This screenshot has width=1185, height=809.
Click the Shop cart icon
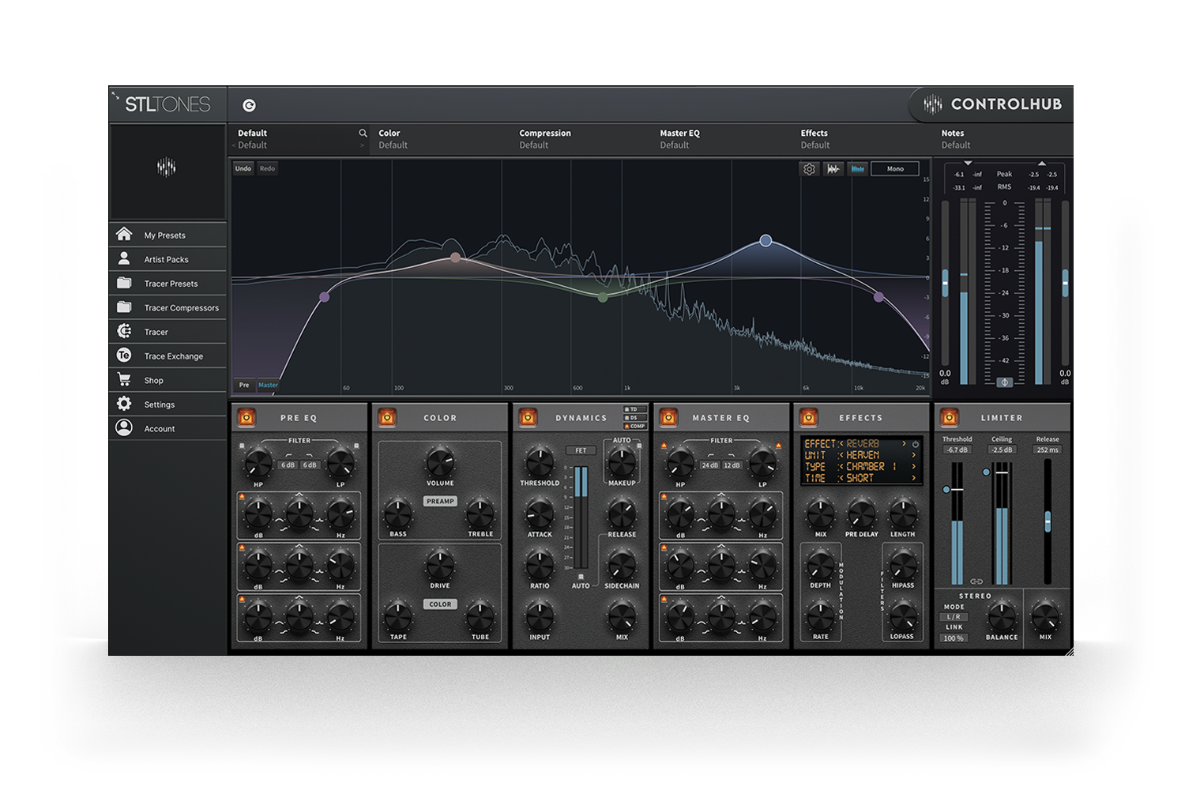tap(124, 380)
